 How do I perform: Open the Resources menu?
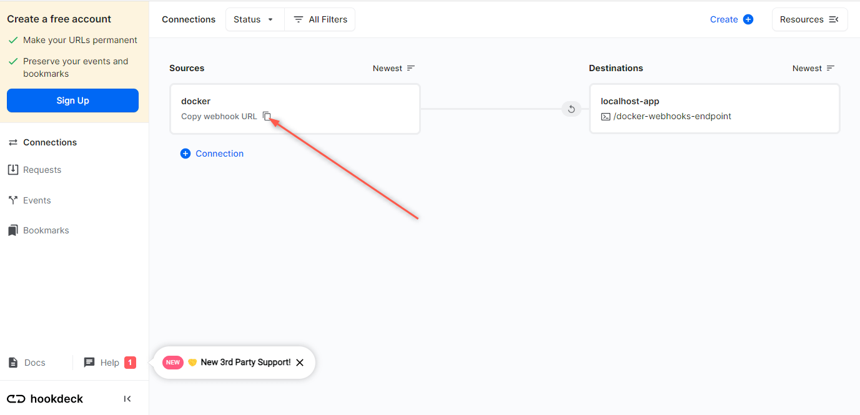pyautogui.click(x=809, y=19)
